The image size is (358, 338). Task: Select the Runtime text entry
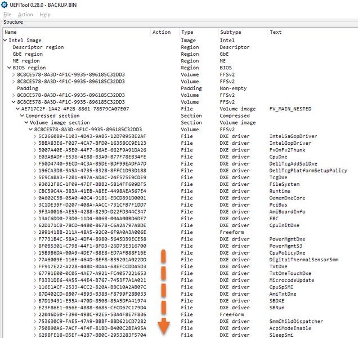[x=280, y=191]
